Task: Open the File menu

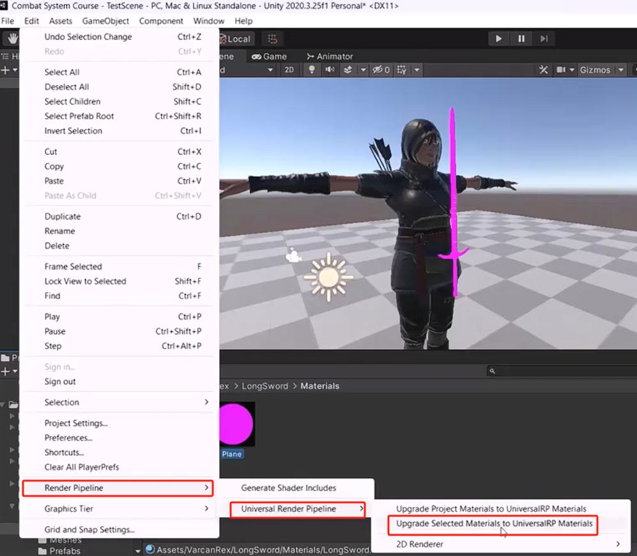Action: (7, 20)
